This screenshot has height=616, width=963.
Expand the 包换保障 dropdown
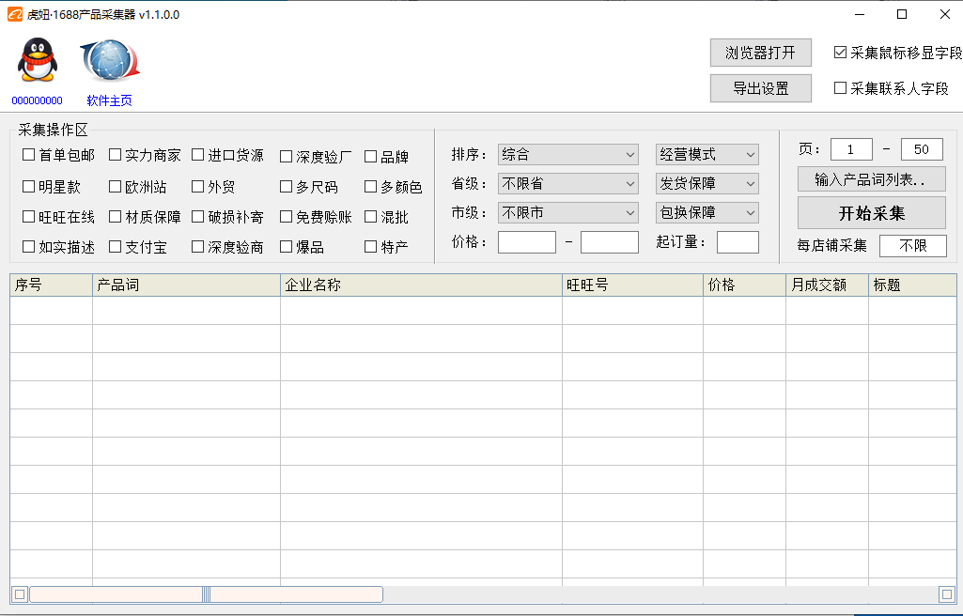tap(707, 212)
